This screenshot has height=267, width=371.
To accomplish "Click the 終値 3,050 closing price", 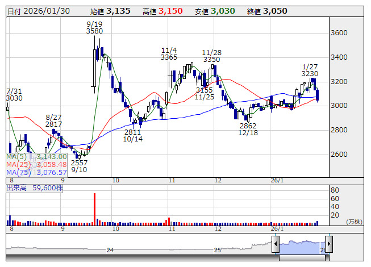I will (267, 11).
